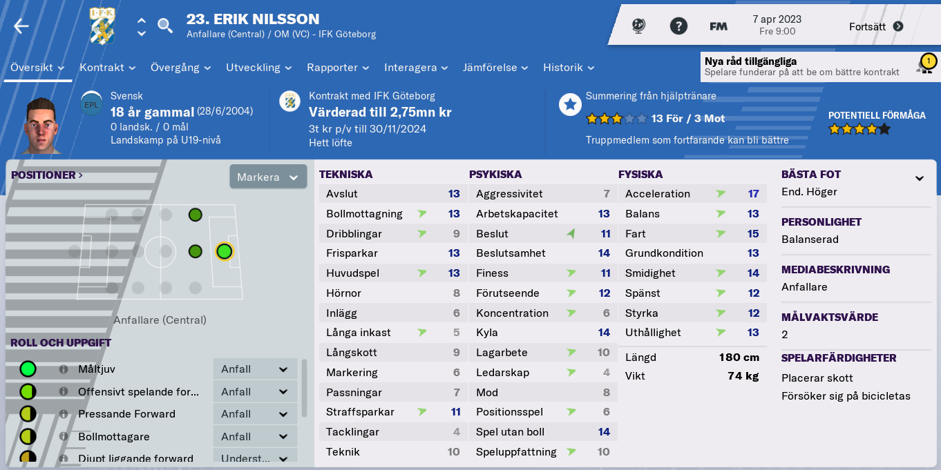Expand the Bästa fot panel chevron
Image resolution: width=941 pixels, height=470 pixels.
coord(920,178)
